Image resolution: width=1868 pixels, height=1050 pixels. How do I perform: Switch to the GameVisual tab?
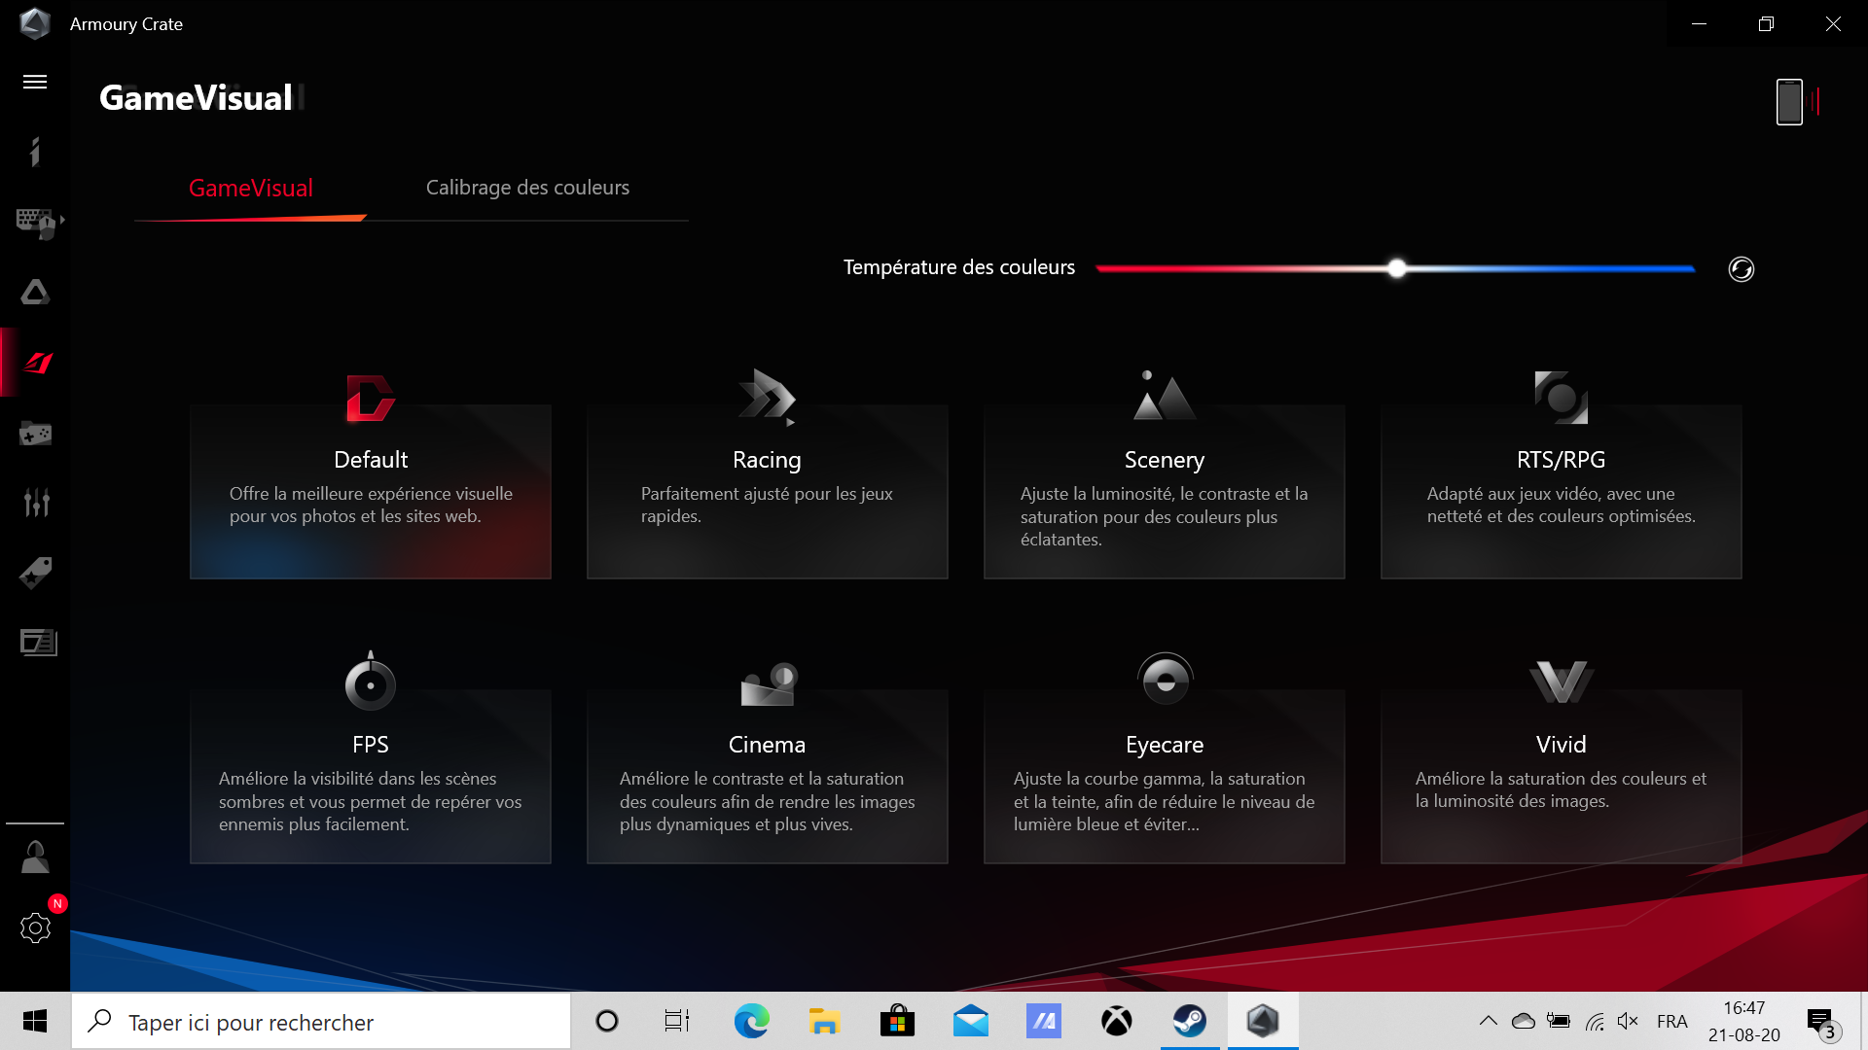pyautogui.click(x=250, y=188)
